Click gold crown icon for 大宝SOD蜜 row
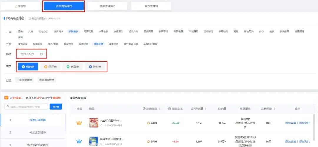This screenshot has height=147, width=318. click(79, 123)
